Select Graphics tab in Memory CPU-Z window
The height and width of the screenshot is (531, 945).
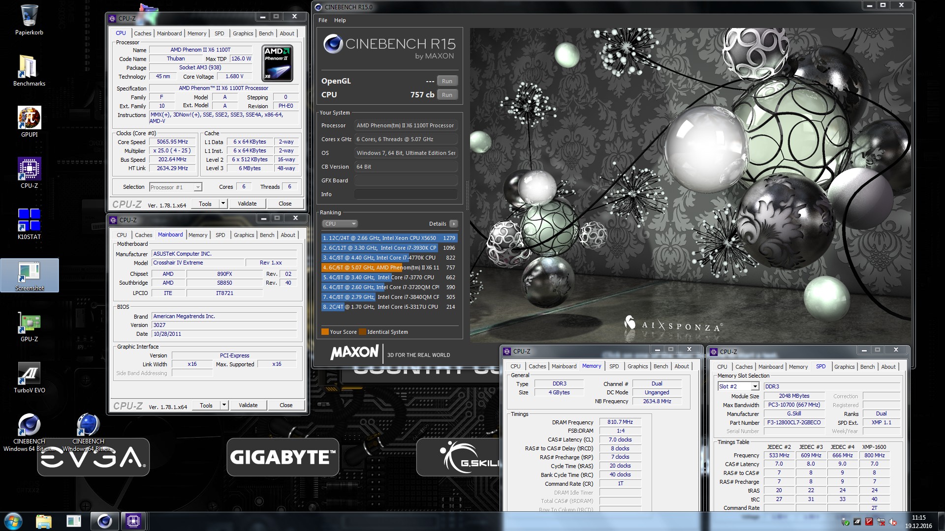click(637, 366)
